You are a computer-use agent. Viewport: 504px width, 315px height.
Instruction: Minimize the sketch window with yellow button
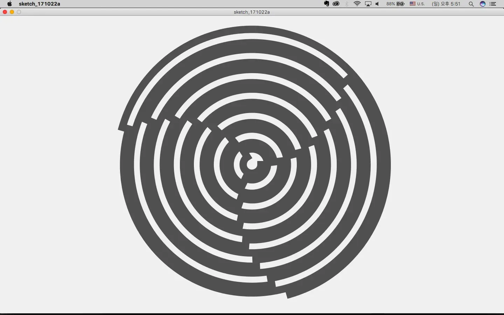12,12
